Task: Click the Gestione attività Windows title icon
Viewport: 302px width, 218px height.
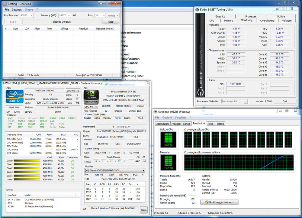Action: point(155,112)
